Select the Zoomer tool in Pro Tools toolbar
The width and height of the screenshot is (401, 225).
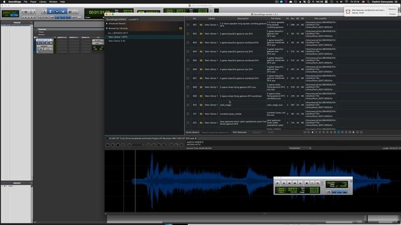[x=44, y=11]
